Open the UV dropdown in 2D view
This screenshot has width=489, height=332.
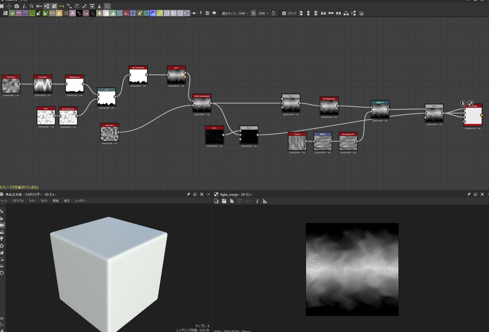pos(248,201)
